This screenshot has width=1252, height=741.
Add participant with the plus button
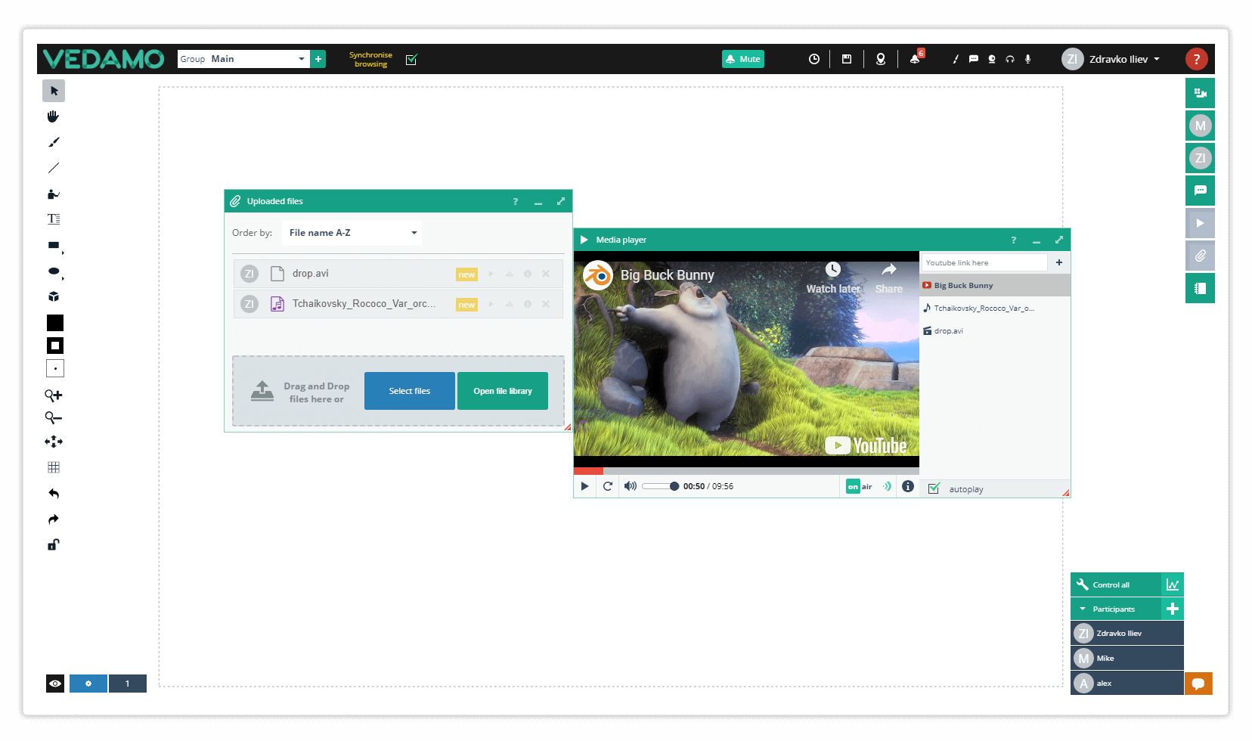point(1173,609)
